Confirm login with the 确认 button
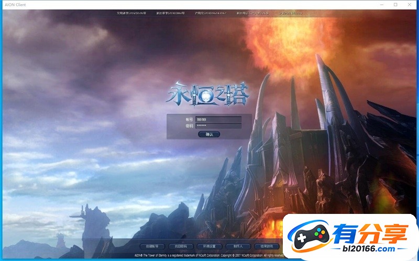419x261 pixels. (209, 134)
